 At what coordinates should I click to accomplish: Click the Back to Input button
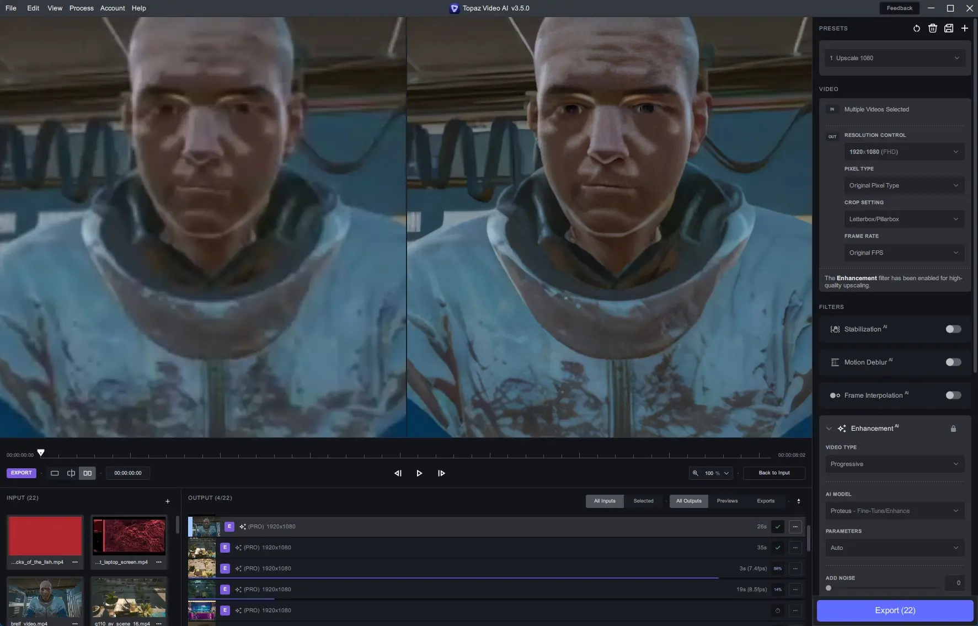pyautogui.click(x=774, y=473)
